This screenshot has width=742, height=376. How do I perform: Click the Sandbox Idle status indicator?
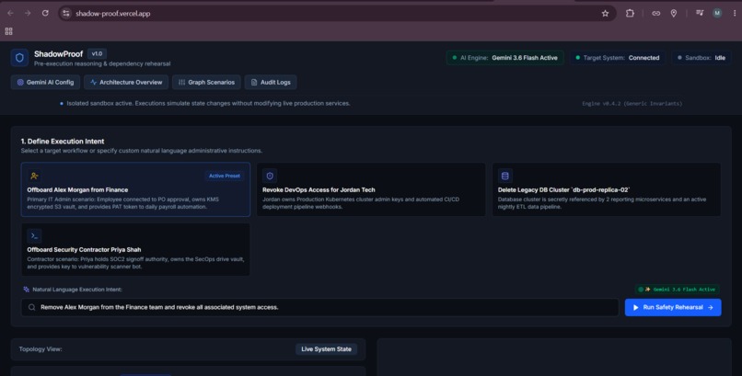701,58
